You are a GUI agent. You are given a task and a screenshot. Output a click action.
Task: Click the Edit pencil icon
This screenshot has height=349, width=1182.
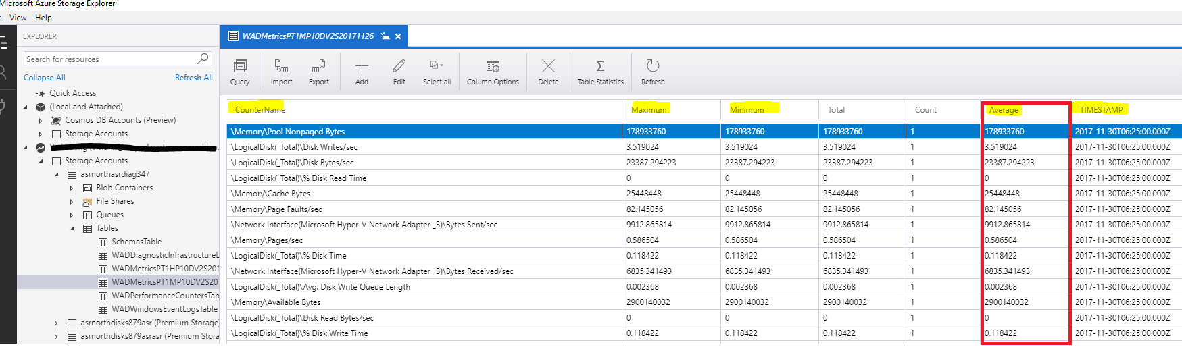[x=399, y=66]
